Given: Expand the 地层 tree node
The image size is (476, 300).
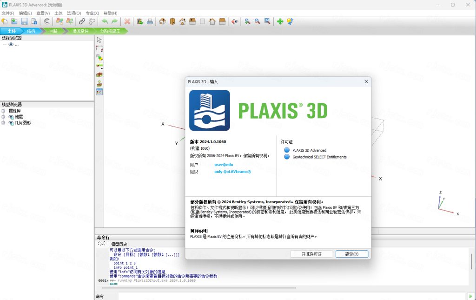Looking at the screenshot, I should (x=3, y=117).
